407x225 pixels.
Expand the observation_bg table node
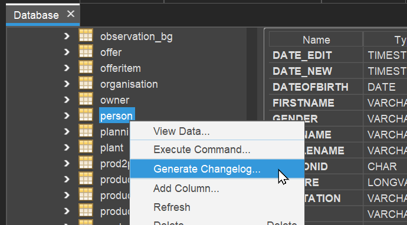(x=67, y=36)
